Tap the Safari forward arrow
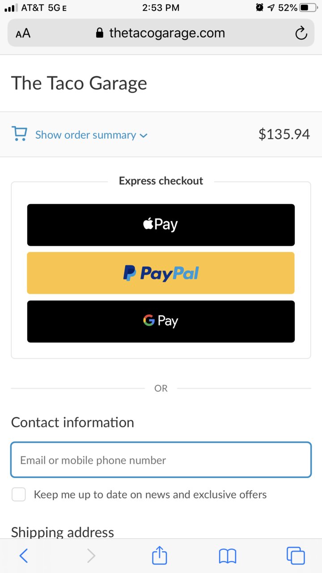322x573 pixels. (91, 556)
